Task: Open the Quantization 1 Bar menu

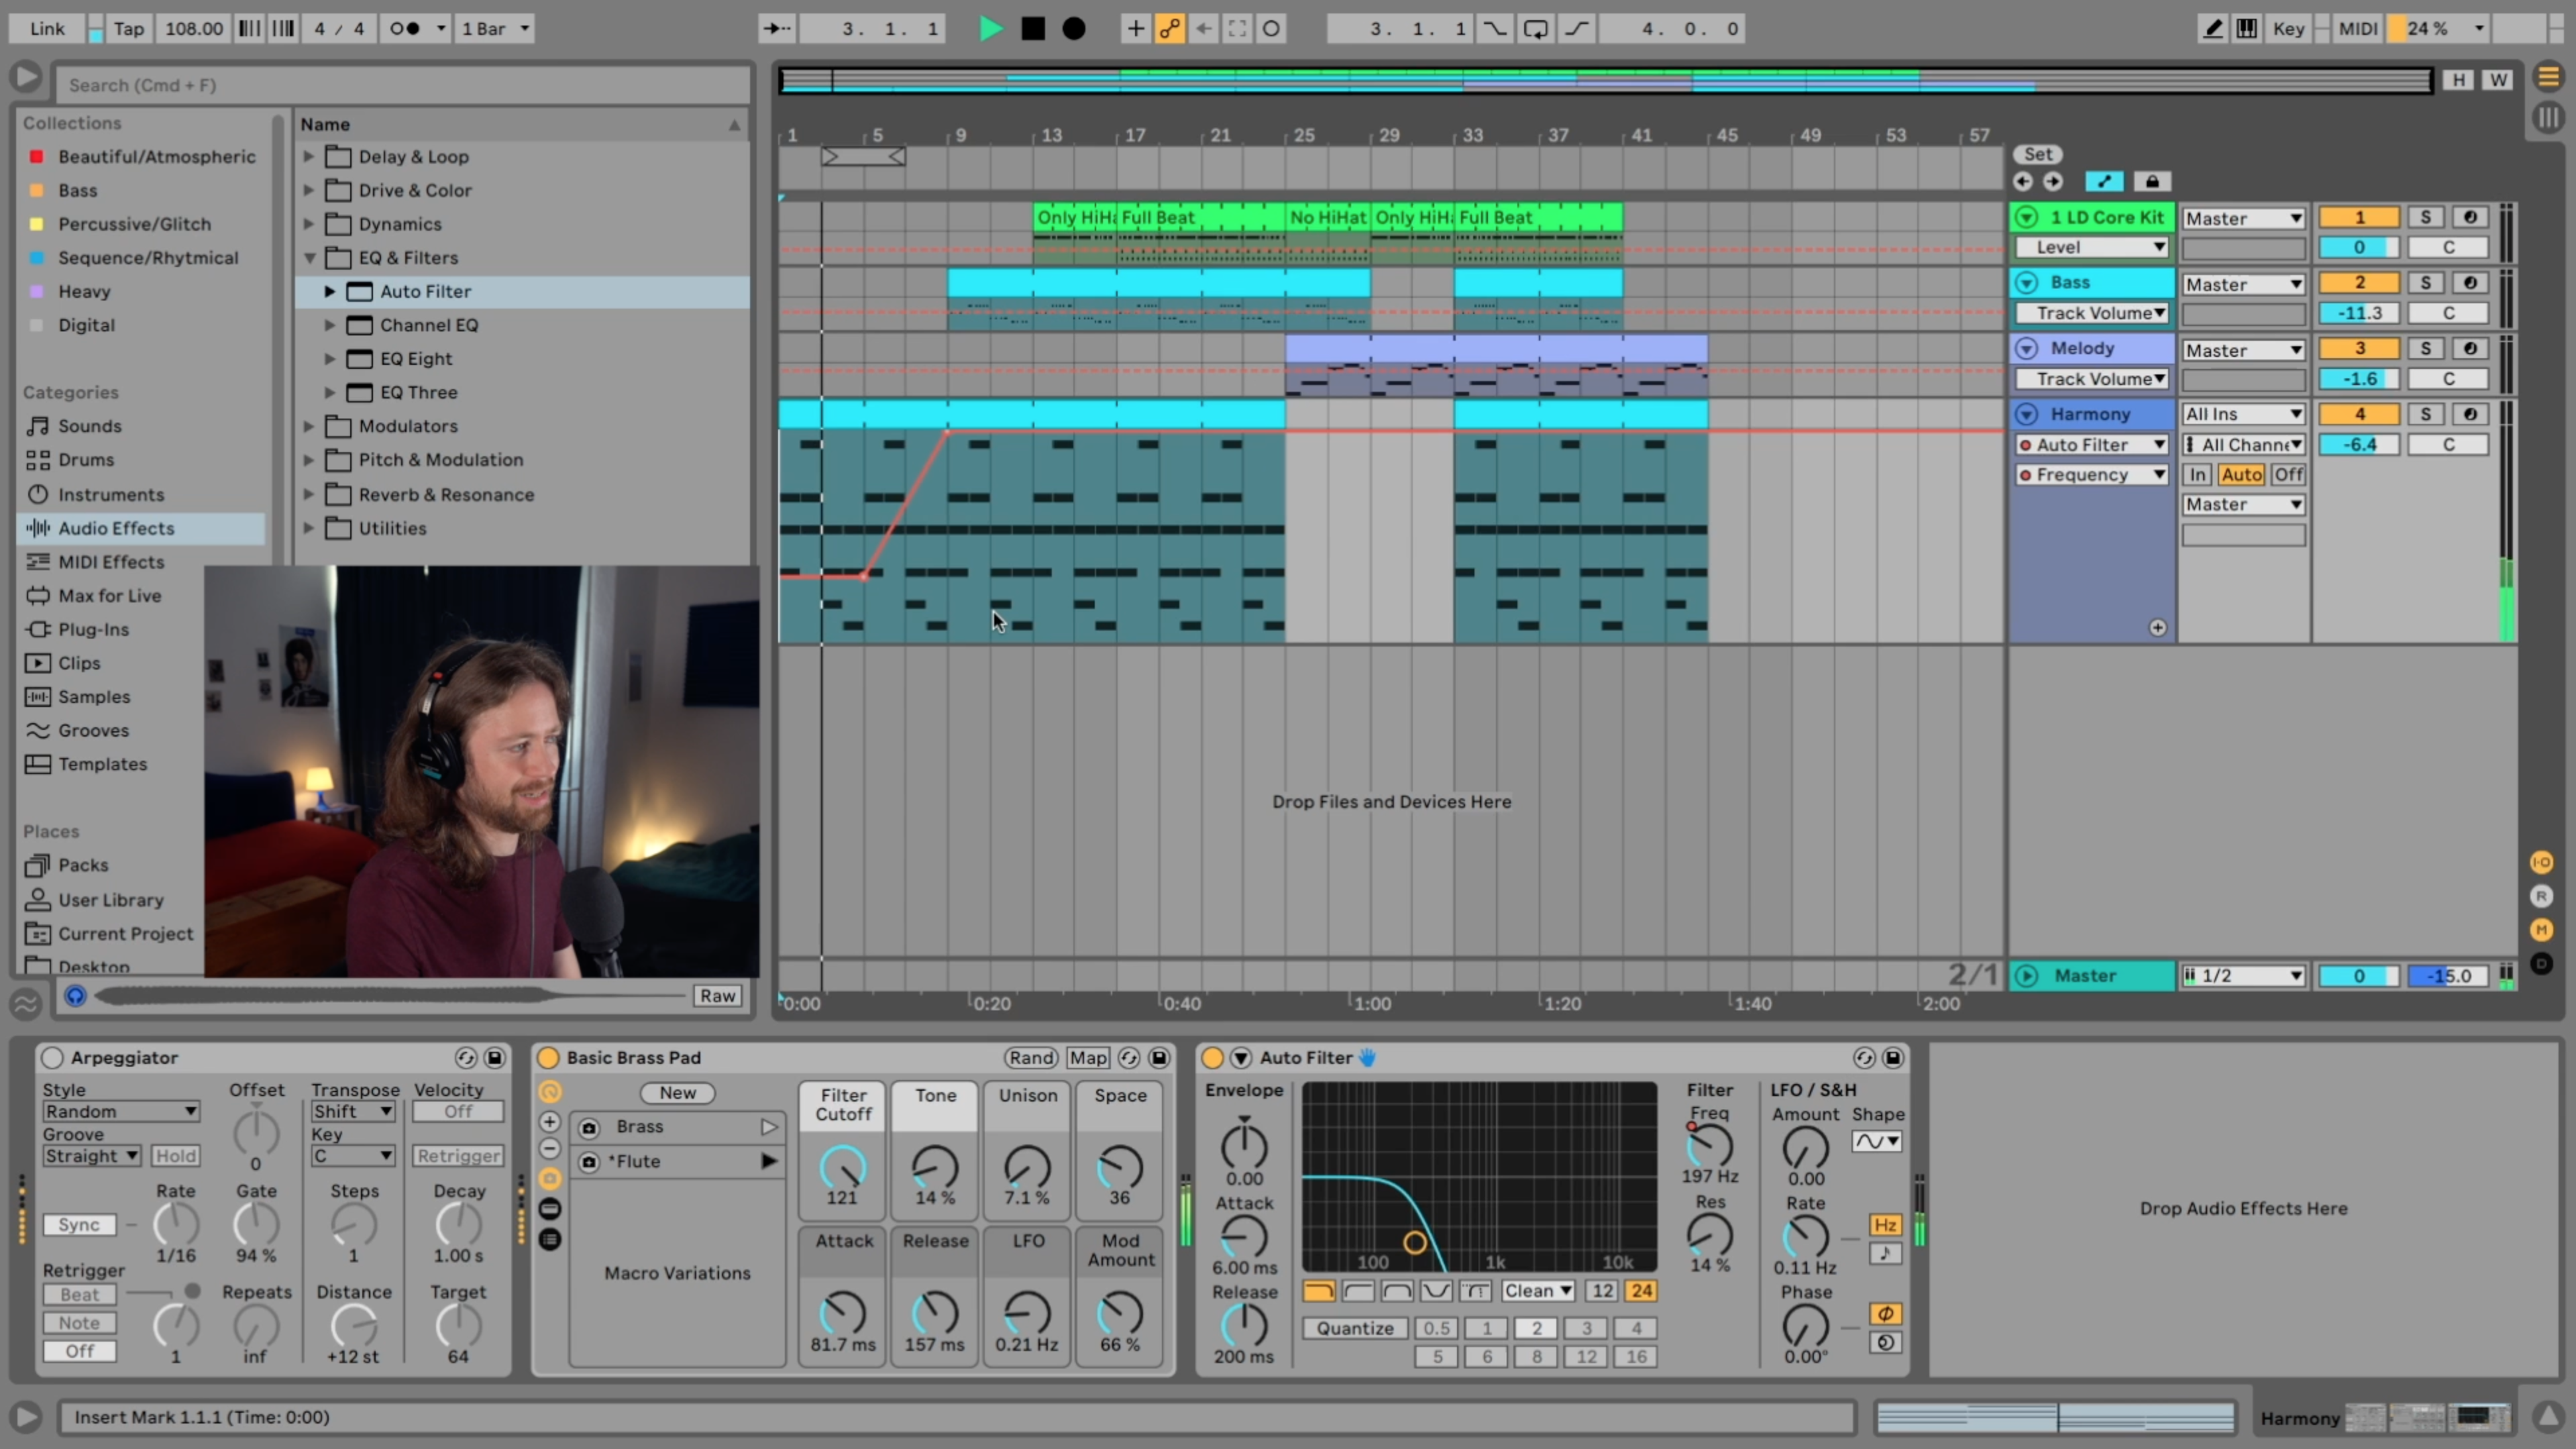Action: [494, 28]
